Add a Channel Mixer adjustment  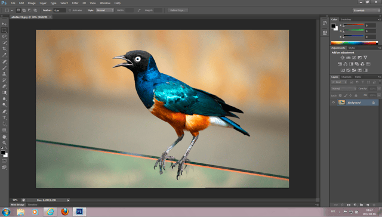pyautogui.click(x=362, y=64)
